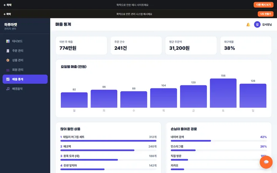This screenshot has width=277, height=173.
Task: Click the 나도 만들기 button
Action: coord(265,14)
